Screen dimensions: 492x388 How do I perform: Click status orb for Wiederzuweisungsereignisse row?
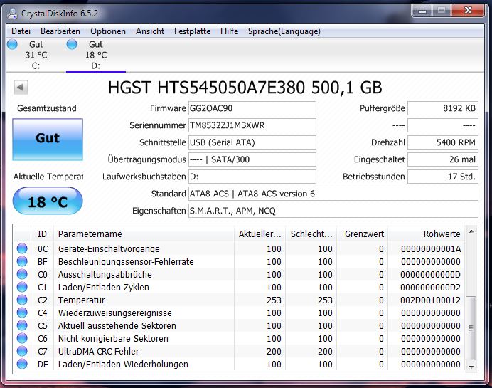pos(22,313)
